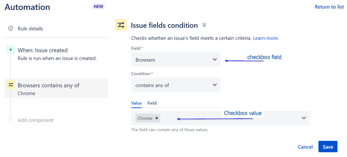This screenshot has height=157, width=347.
Task: Click the NEW badge next to Automation
Action: pos(98,6)
